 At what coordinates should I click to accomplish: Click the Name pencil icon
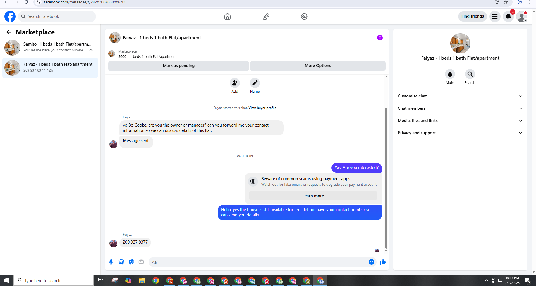click(x=255, y=83)
